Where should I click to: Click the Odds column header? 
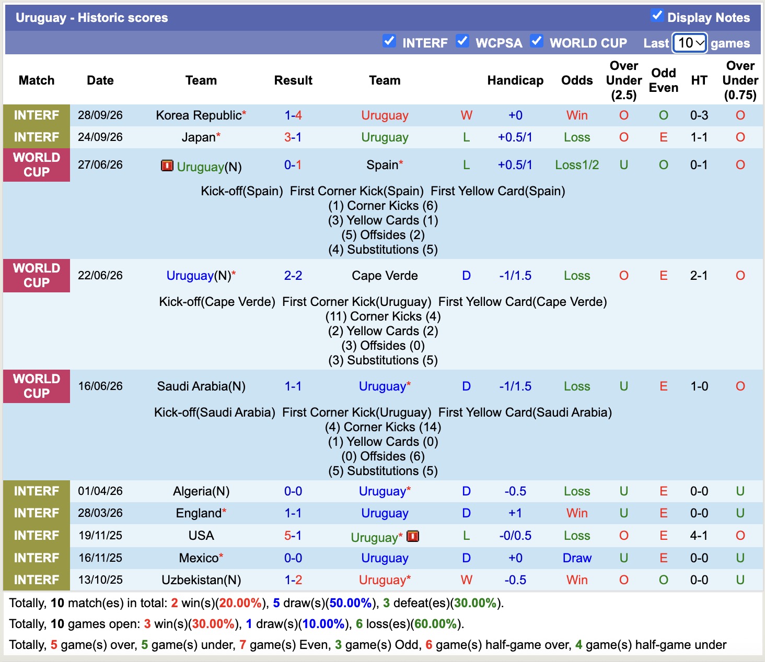pos(577,80)
